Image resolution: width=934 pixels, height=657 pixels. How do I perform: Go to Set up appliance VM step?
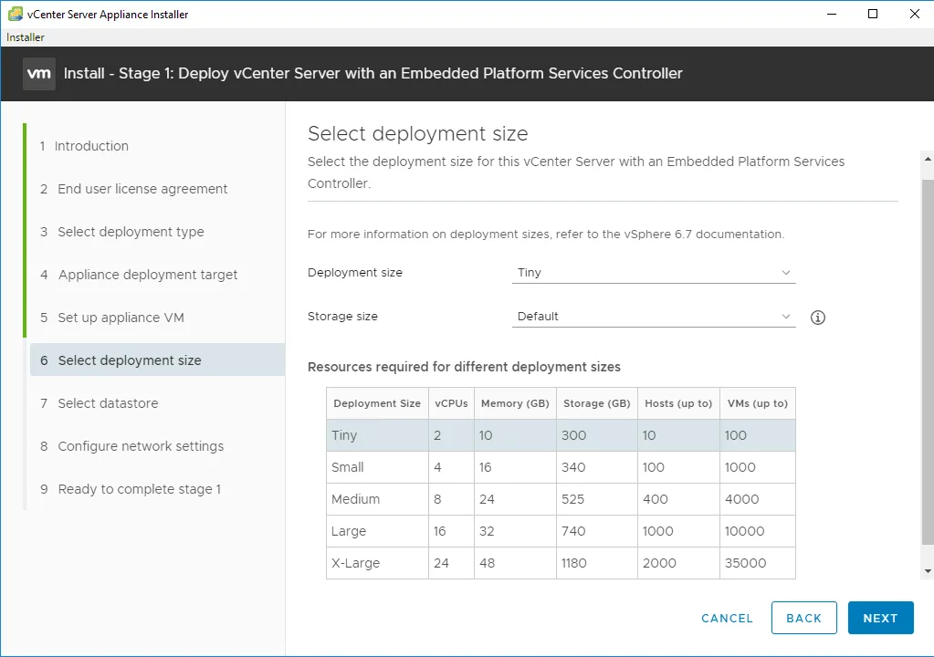(112, 318)
